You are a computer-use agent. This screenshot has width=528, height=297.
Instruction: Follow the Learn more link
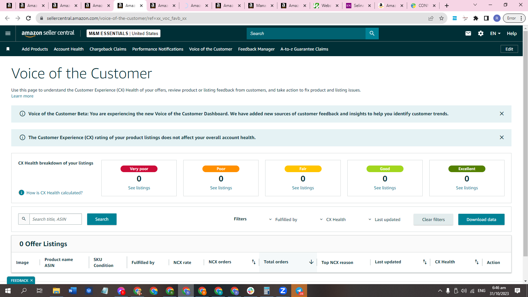[x=22, y=96]
